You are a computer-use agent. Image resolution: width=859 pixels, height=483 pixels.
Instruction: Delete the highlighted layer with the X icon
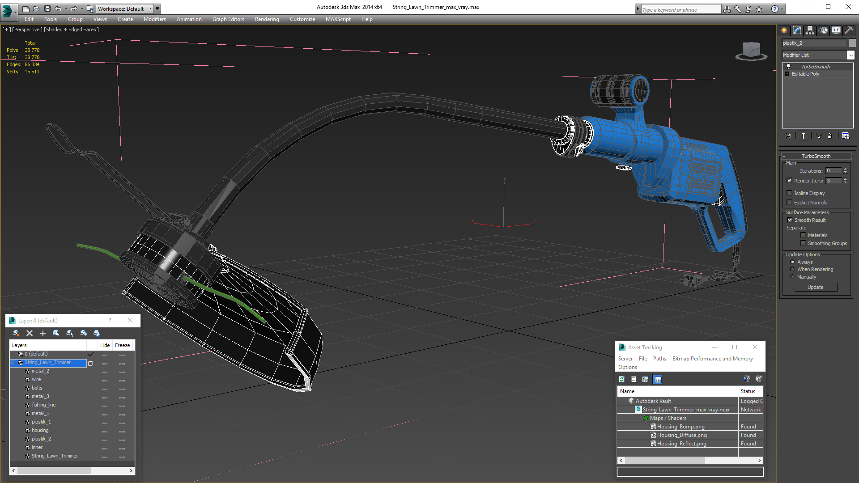30,333
